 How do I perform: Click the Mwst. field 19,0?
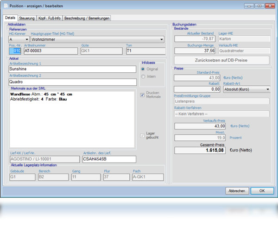200,138
